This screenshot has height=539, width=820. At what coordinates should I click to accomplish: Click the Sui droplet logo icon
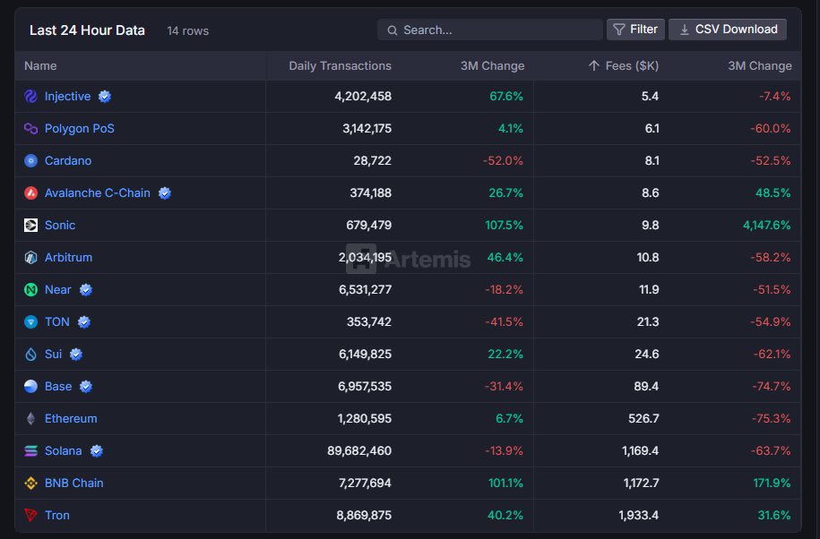(30, 355)
